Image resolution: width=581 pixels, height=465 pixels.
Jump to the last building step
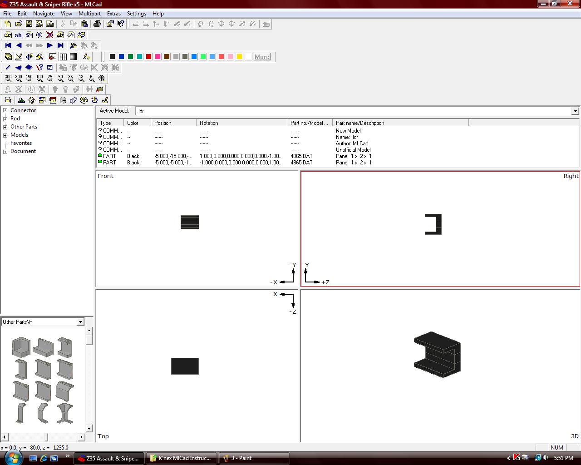coord(60,45)
